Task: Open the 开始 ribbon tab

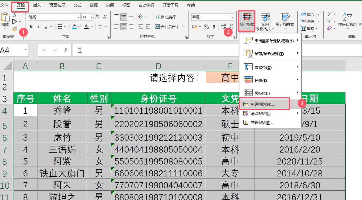Action: (x=21, y=5)
